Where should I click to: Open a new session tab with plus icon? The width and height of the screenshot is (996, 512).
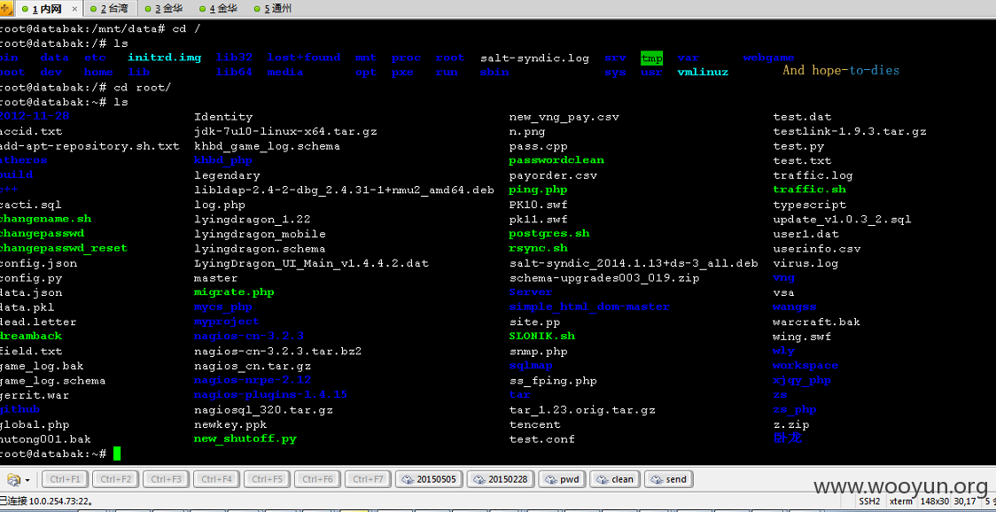(x=6, y=8)
